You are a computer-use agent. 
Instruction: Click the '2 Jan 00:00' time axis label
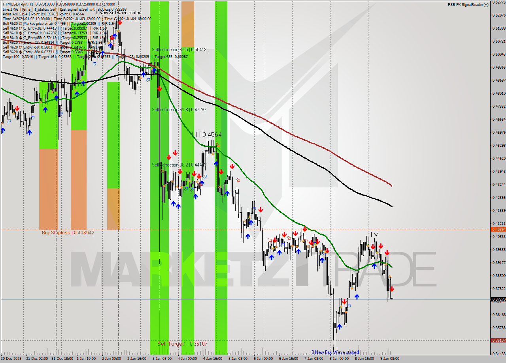coord(111,358)
